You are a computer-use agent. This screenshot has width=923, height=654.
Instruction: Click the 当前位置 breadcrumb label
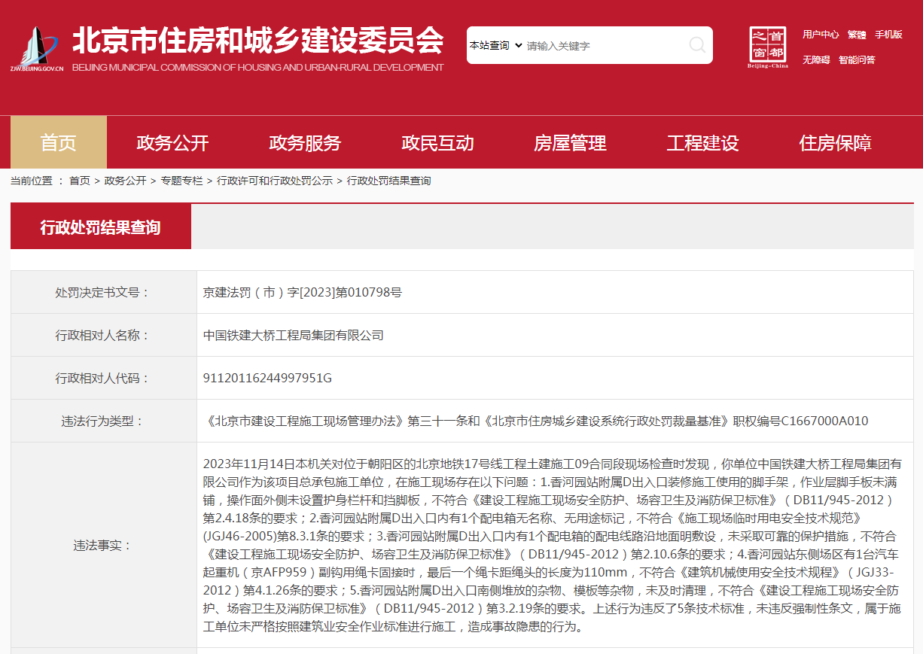pos(32,181)
